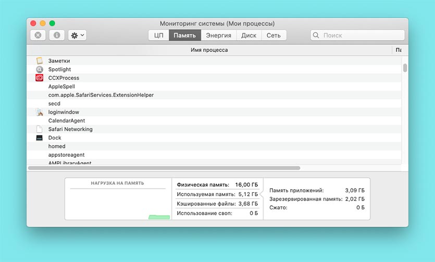Click the Safari Networking document icon
Viewport: 435px width, 262px height.
pos(39,129)
